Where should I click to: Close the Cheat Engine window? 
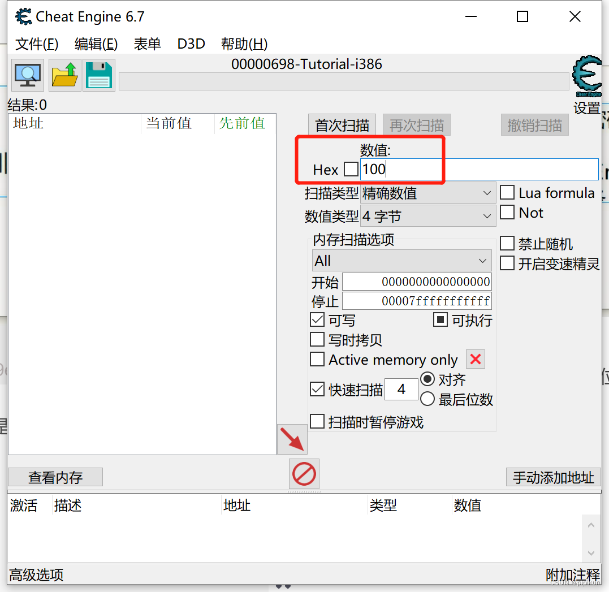coord(575,17)
